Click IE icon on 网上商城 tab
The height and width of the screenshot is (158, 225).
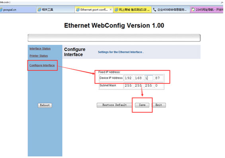(116, 10)
